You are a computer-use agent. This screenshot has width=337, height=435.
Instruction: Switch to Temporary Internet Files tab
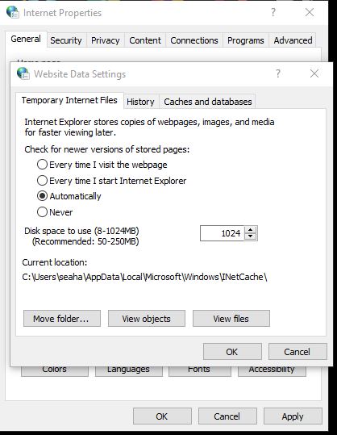(x=69, y=100)
